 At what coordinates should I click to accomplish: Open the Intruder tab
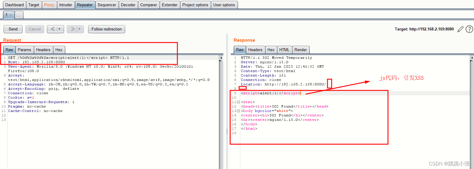pyautogui.click(x=66, y=5)
